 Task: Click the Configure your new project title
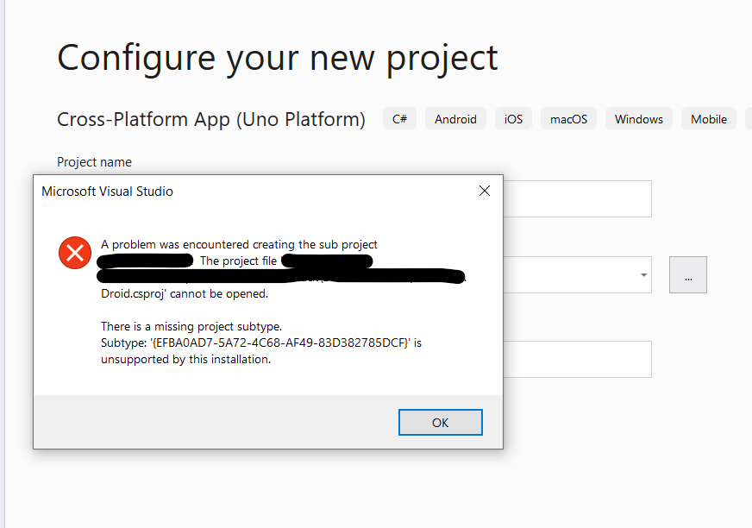point(277,57)
